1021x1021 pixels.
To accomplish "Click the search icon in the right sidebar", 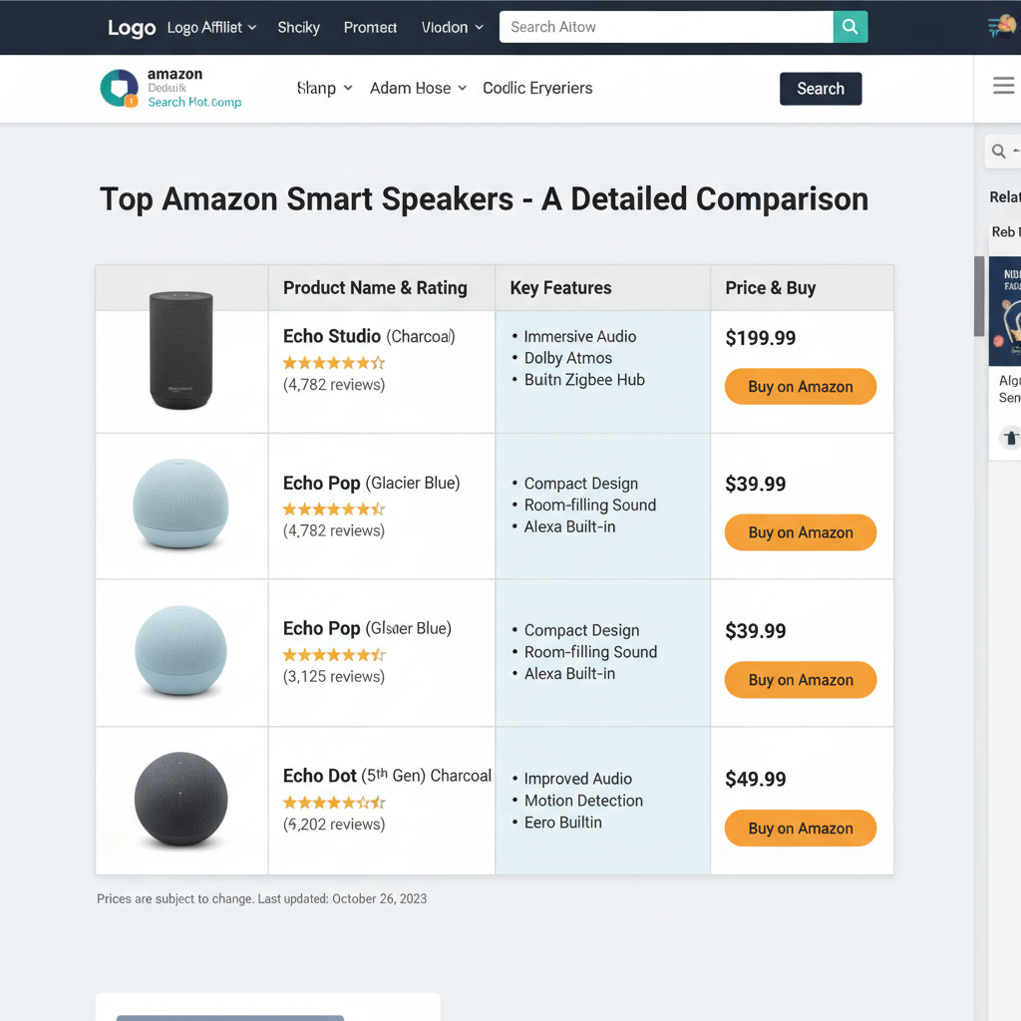I will click(1001, 151).
